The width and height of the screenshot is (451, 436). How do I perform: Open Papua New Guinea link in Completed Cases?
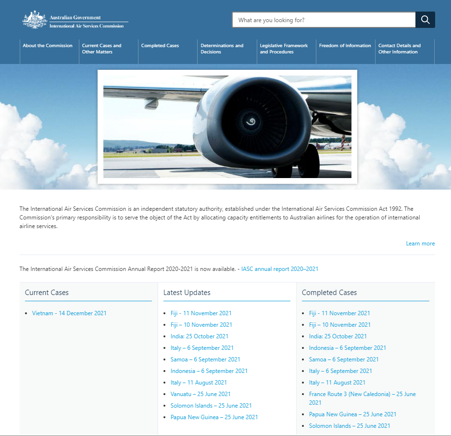coord(352,414)
